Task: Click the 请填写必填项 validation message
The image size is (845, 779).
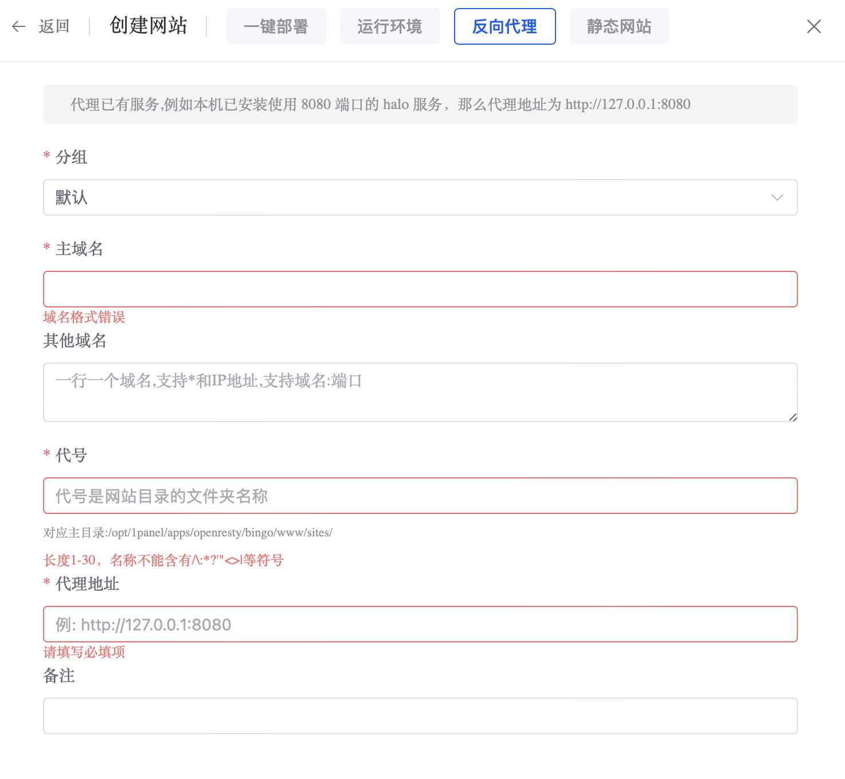Action: (x=84, y=652)
